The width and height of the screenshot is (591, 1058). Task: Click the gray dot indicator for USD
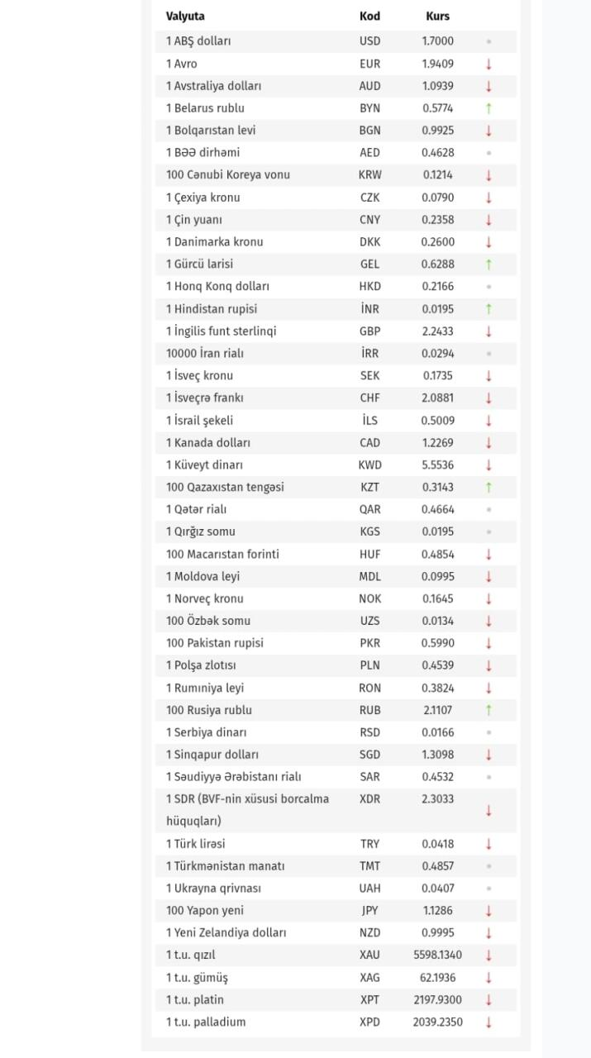pyautogui.click(x=489, y=41)
